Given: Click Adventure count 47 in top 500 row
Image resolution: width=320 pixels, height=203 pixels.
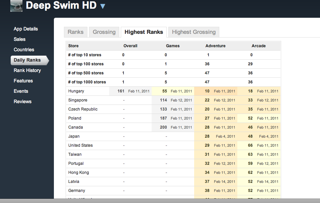Looking at the screenshot, I should click(x=207, y=73).
